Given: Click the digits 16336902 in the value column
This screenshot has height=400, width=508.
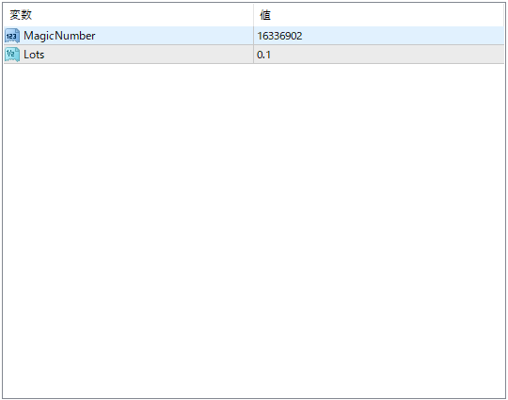Looking at the screenshot, I should pyautogui.click(x=279, y=36).
